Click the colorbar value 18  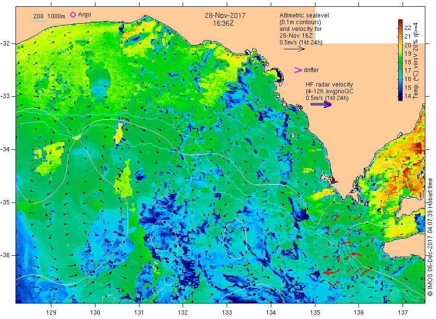pos(407,62)
